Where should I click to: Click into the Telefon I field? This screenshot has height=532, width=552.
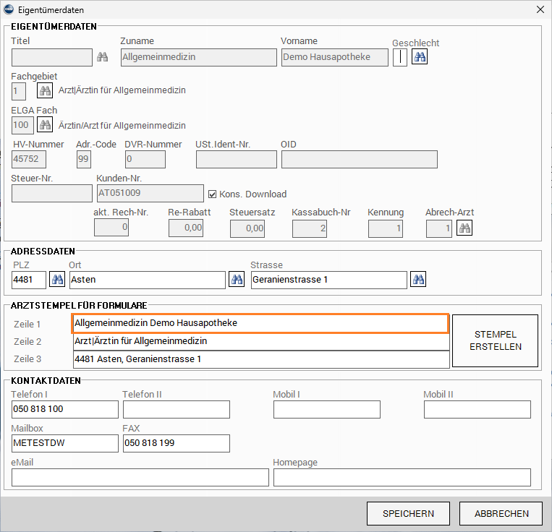coord(64,409)
